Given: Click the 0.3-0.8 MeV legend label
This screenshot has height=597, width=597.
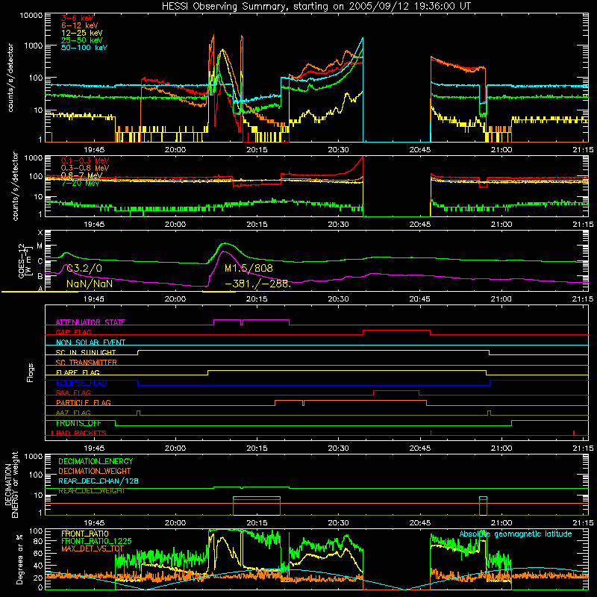Looking at the screenshot, I should tap(85, 168).
